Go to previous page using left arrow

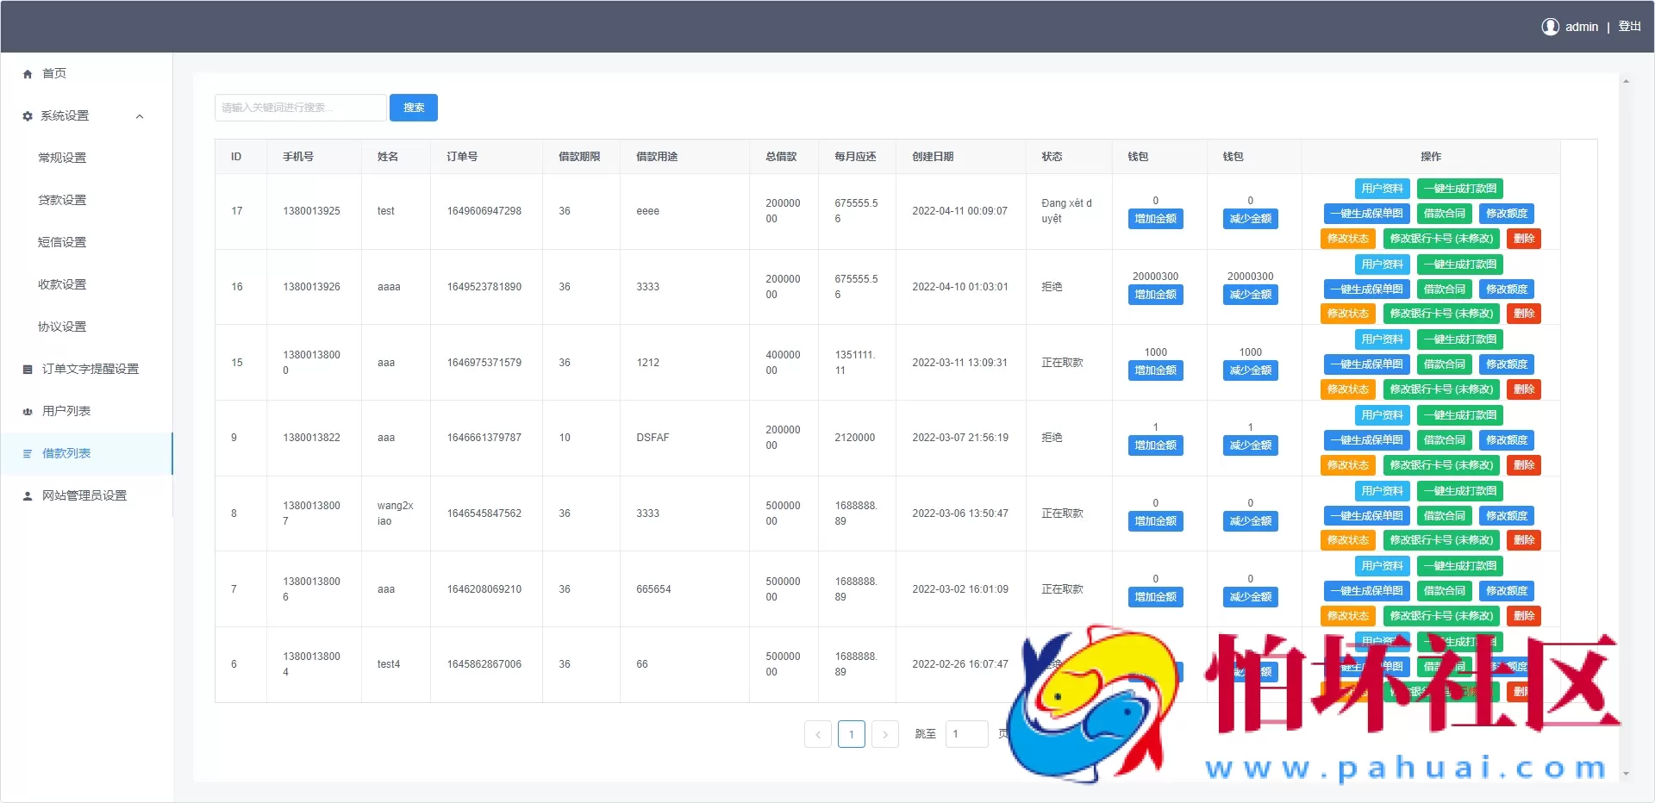pyautogui.click(x=818, y=734)
